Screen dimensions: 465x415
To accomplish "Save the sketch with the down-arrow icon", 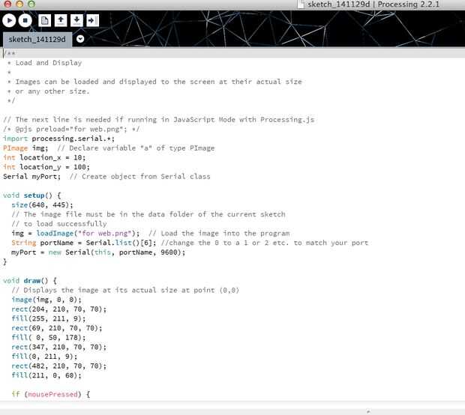I will 76,20.
